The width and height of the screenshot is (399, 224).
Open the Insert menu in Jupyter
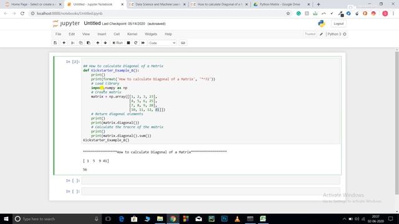pos(102,34)
